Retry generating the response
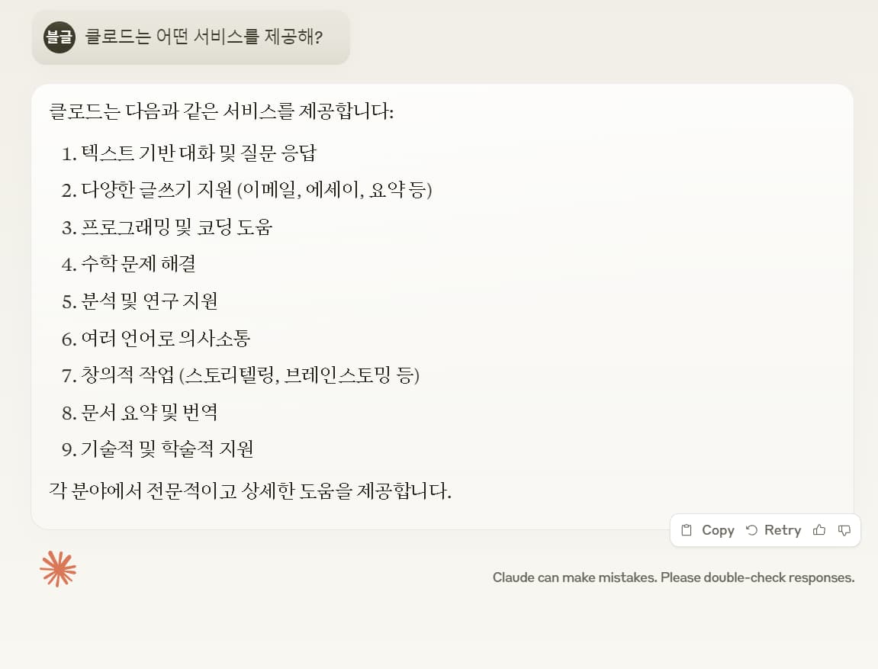This screenshot has width=878, height=669. pyautogui.click(x=774, y=530)
